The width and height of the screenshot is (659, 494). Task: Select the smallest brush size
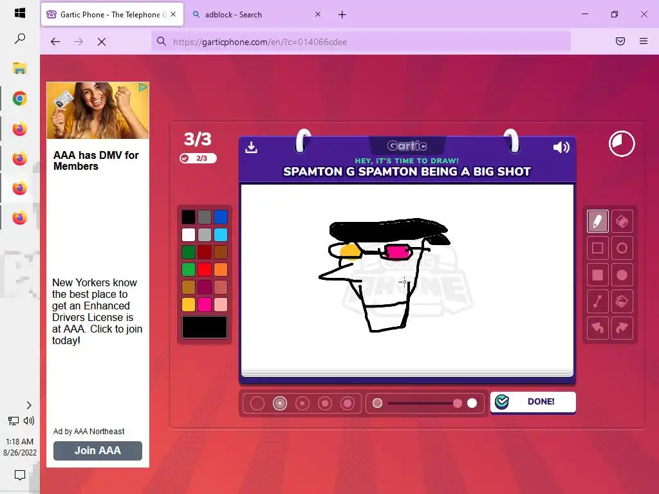coord(257,403)
